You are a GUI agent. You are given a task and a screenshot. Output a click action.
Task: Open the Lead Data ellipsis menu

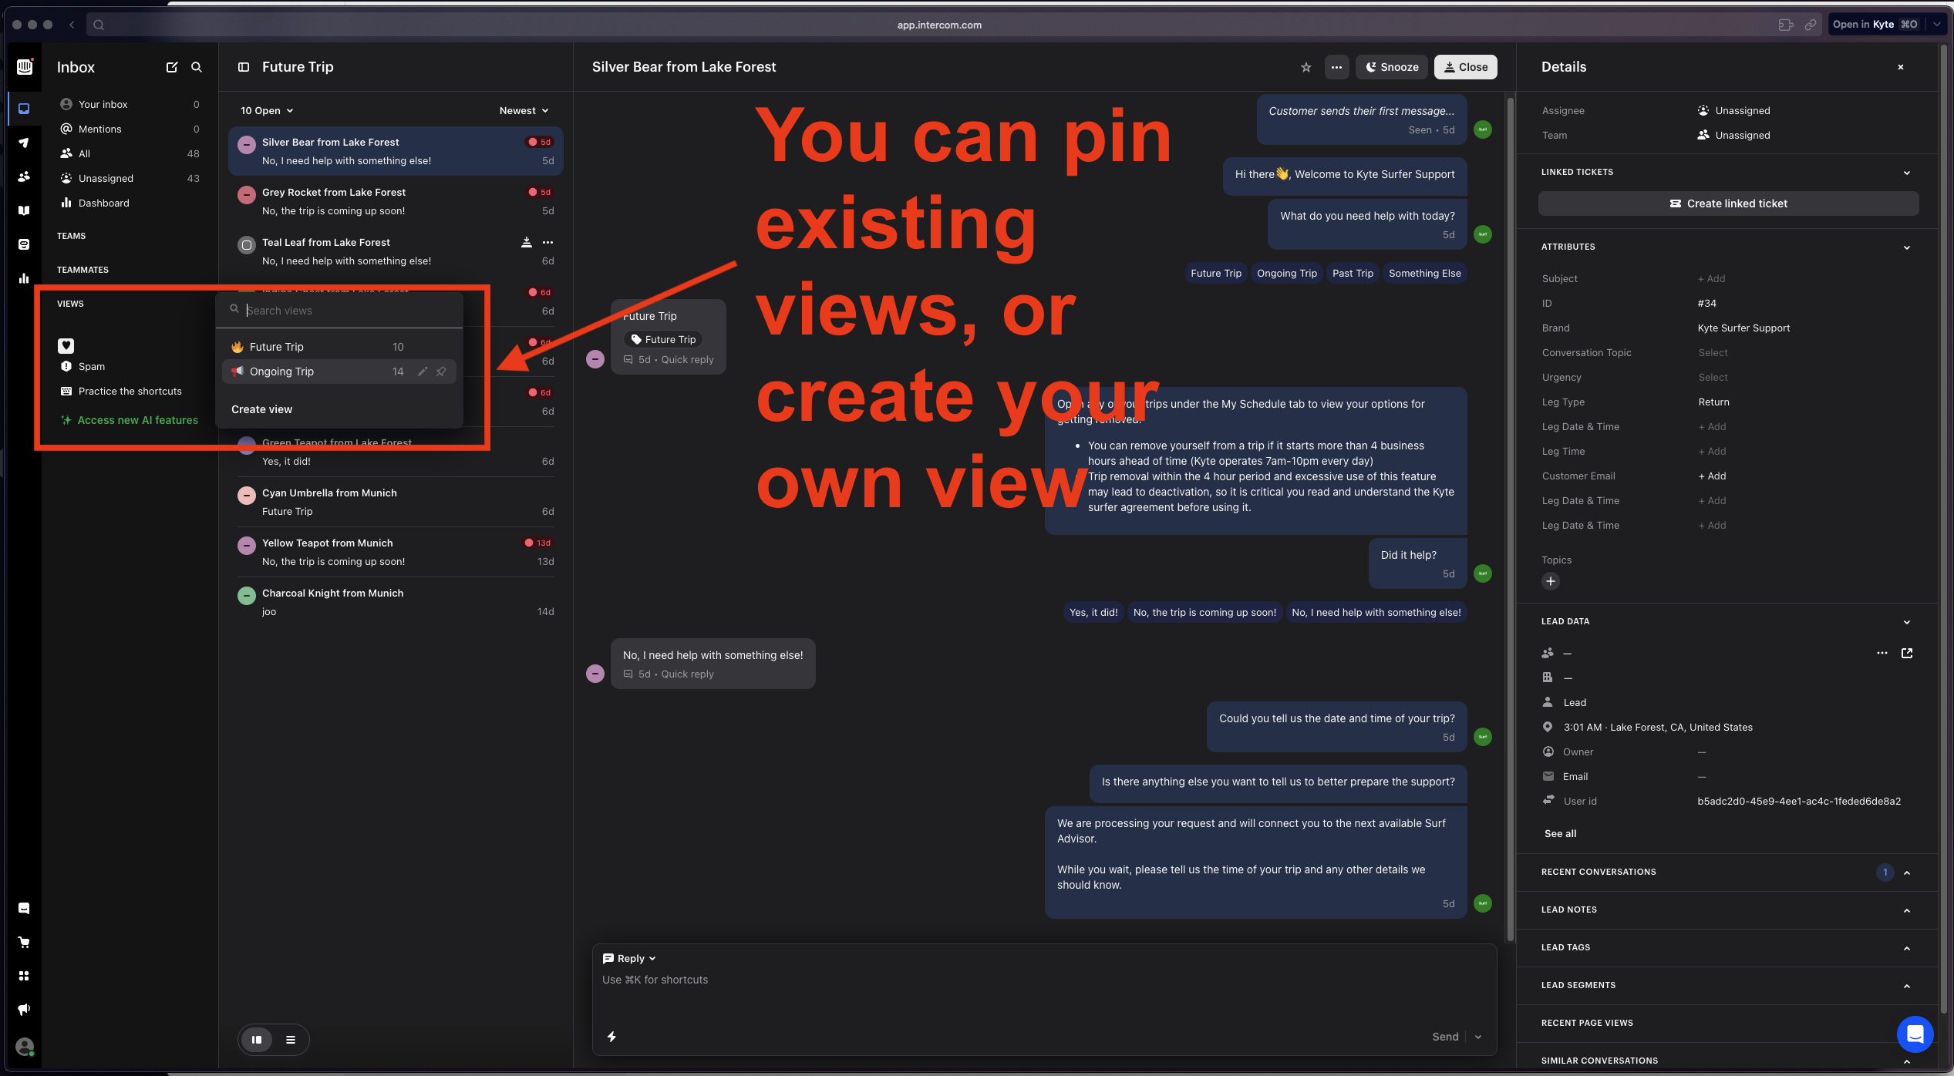coord(1882,653)
